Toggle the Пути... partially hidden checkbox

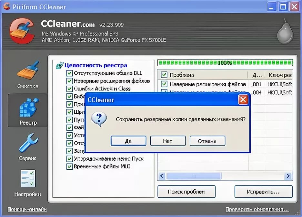pyautogui.click(x=69, y=120)
